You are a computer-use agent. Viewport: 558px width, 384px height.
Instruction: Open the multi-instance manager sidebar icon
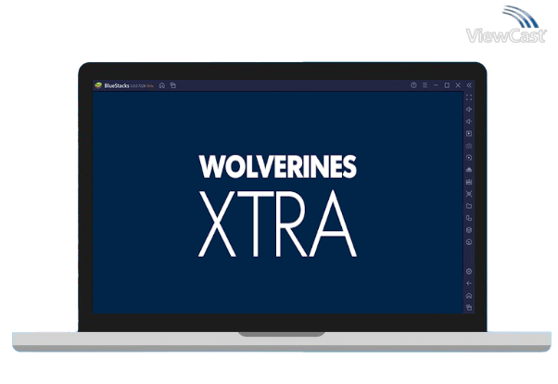coord(469,218)
